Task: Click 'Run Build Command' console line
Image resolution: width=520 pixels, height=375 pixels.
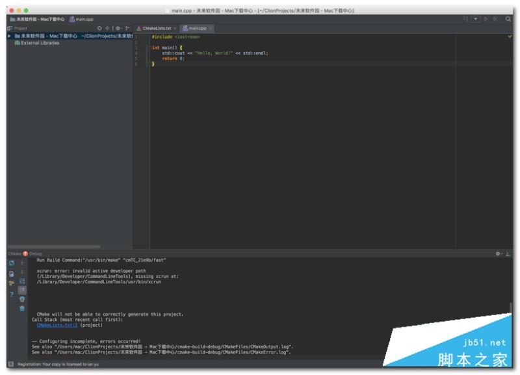Action: pos(101,260)
